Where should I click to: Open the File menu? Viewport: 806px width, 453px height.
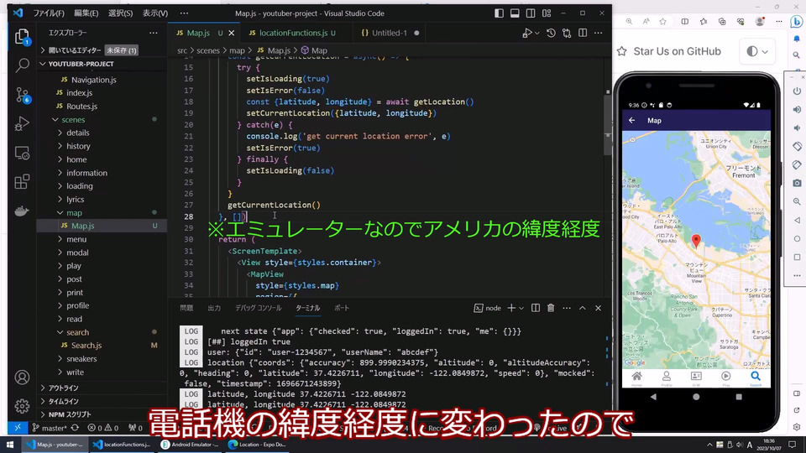pyautogui.click(x=49, y=13)
